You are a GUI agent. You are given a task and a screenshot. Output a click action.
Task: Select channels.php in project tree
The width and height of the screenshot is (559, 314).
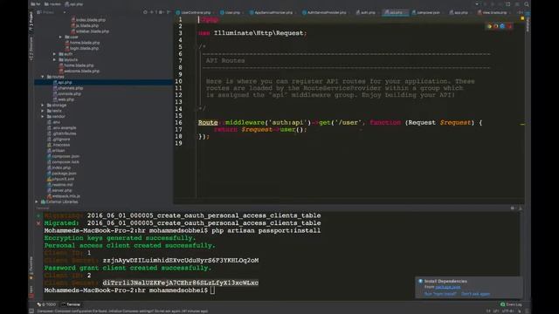point(68,88)
